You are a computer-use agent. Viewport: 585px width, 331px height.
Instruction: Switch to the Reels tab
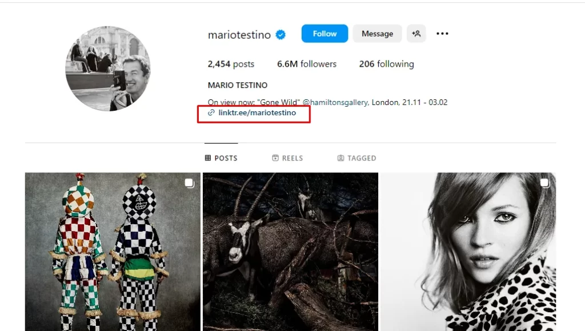[287, 158]
